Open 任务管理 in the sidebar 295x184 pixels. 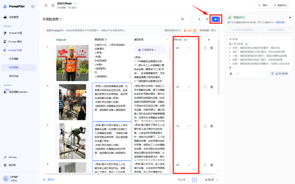pos(14,17)
